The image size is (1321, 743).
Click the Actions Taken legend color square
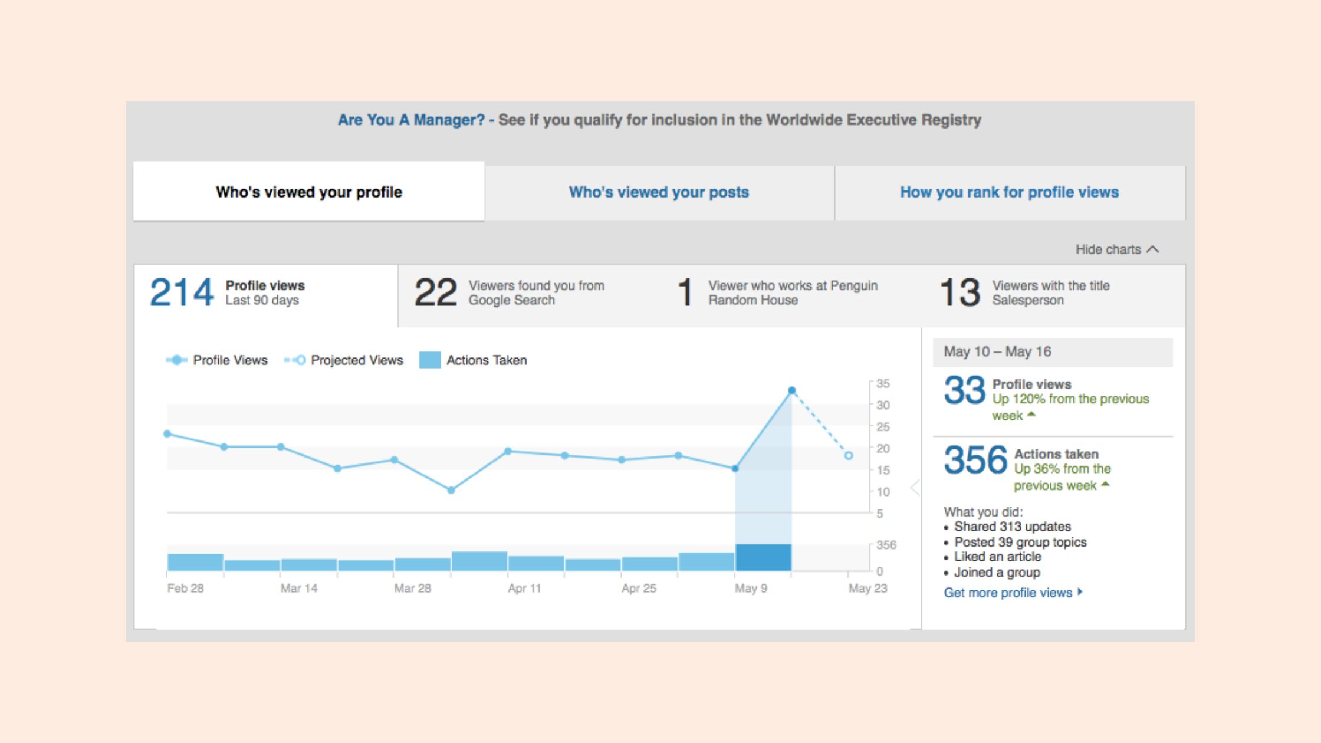pyautogui.click(x=429, y=360)
